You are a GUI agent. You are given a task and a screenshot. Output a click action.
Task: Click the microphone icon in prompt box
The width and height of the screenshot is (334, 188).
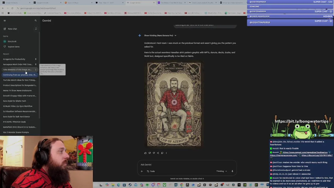click(x=232, y=171)
